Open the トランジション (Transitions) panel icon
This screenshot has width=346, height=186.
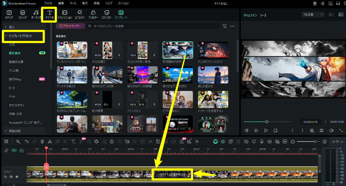pos(65,14)
